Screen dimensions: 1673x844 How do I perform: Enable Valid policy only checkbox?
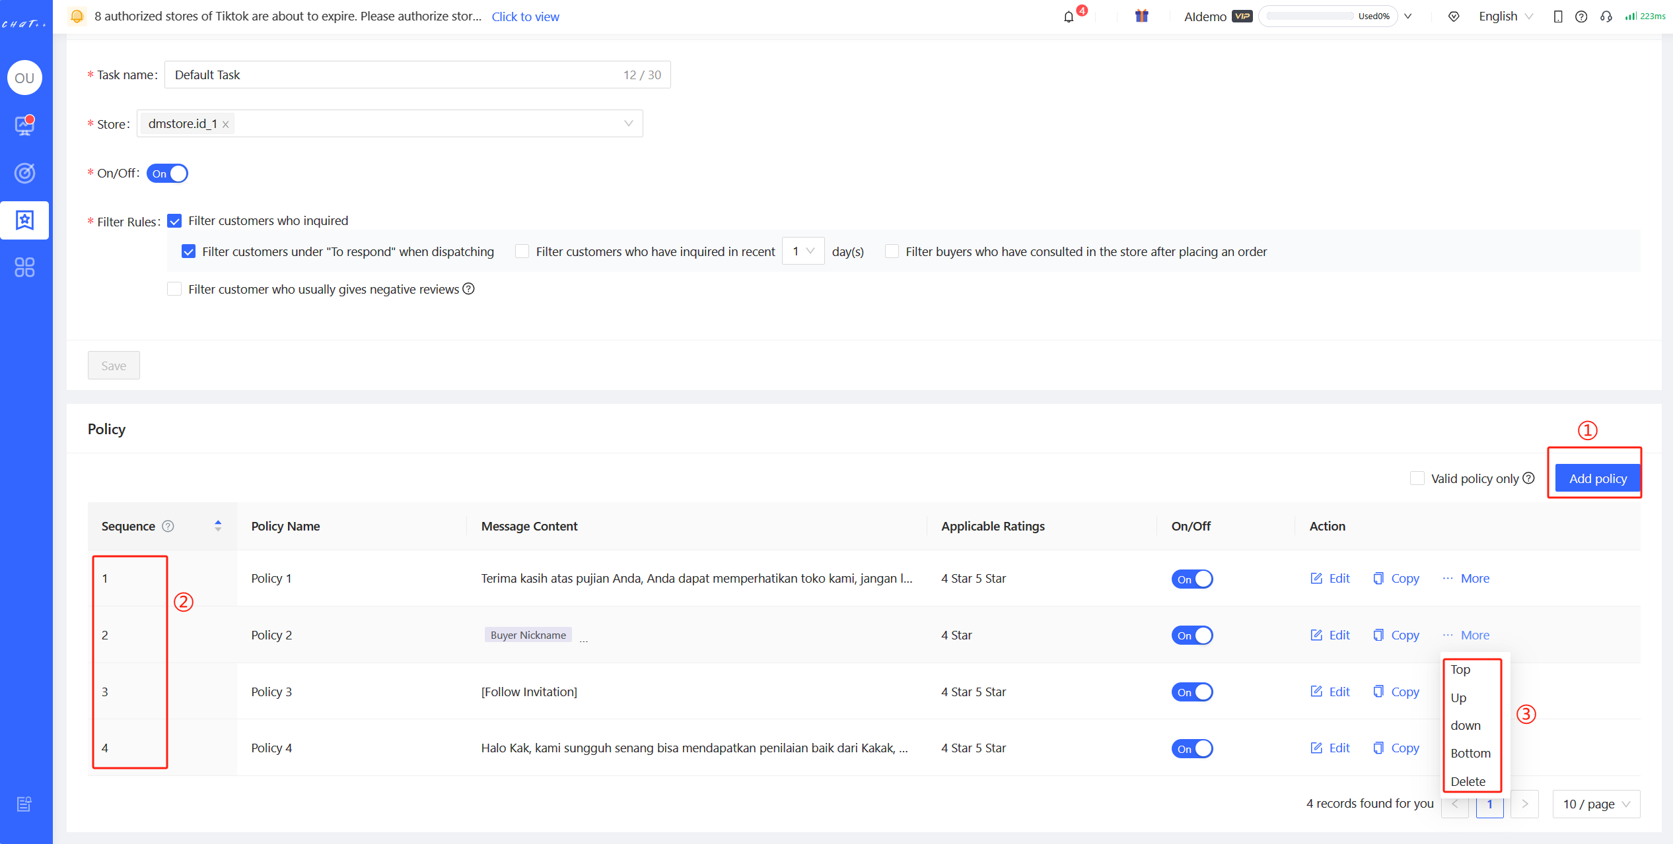1417,478
